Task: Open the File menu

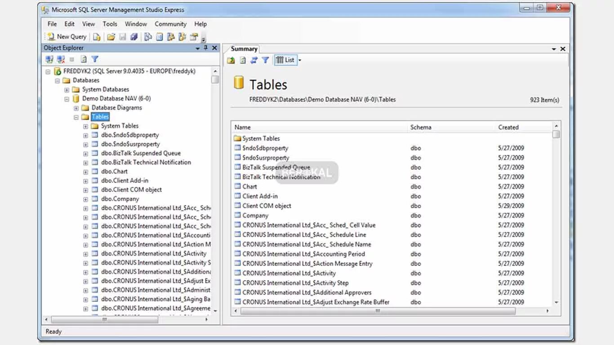Action: click(52, 24)
